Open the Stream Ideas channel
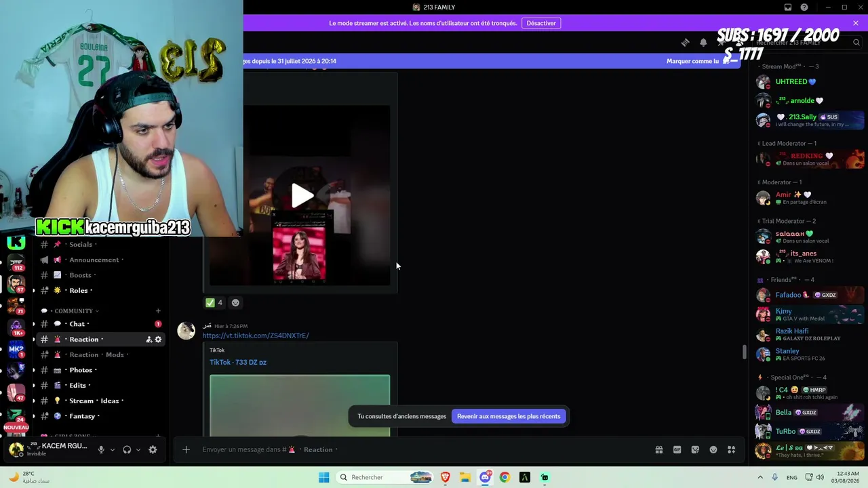 [x=100, y=401]
